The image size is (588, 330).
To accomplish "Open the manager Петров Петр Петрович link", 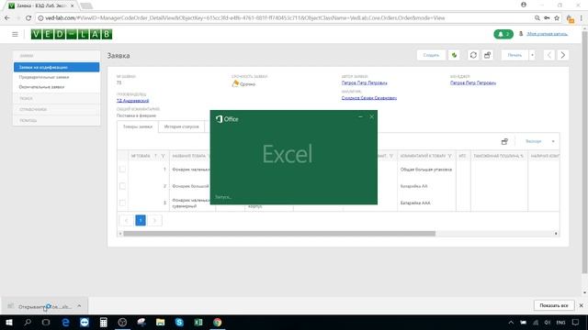I will coord(473,82).
